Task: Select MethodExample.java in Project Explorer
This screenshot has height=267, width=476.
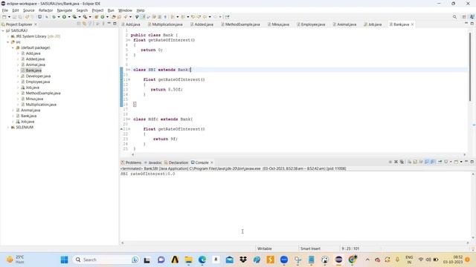Action: coord(43,93)
